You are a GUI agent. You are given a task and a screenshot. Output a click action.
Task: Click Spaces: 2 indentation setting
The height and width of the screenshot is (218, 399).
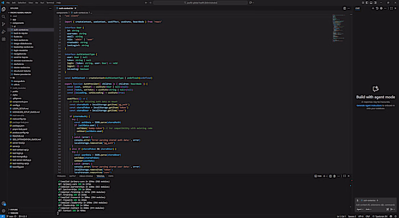pos(352,216)
